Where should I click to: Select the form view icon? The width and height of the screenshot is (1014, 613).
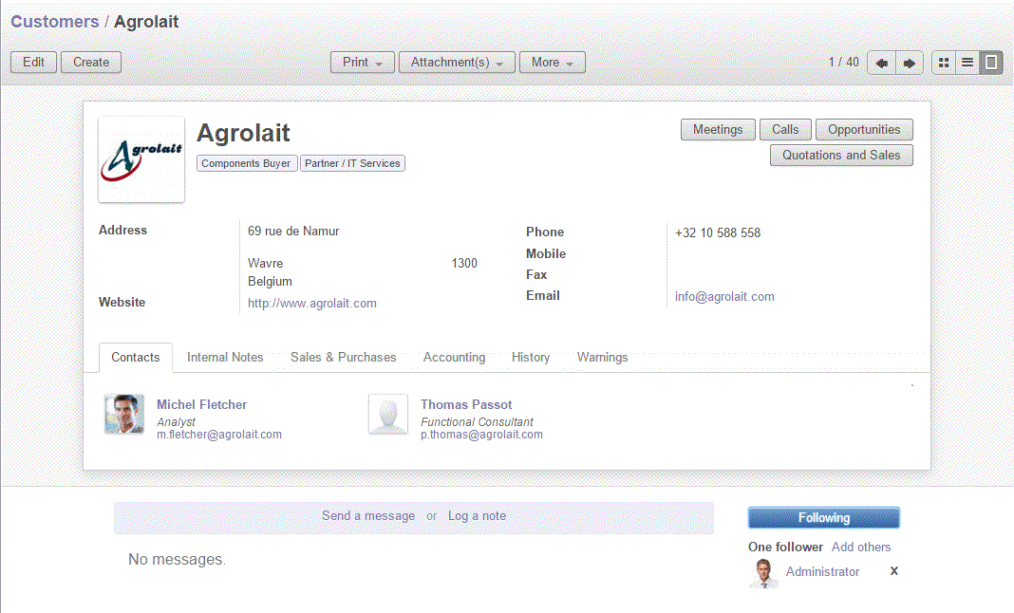[989, 62]
